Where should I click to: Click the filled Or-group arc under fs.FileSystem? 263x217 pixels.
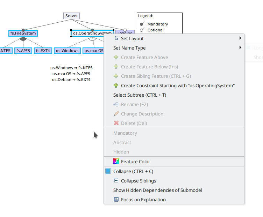tap(23, 39)
